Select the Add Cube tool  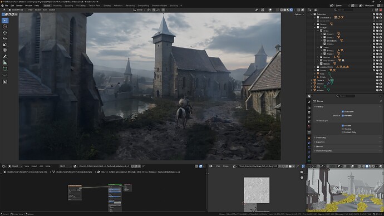tap(5, 69)
